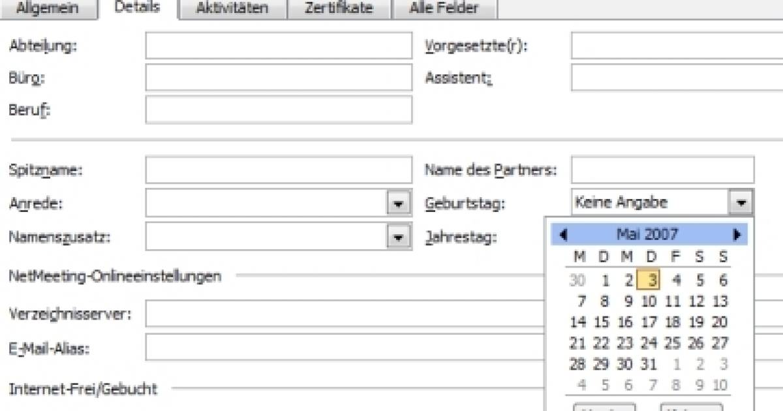783x411 pixels.
Task: Click the Abteilung label
Action: [x=42, y=46]
